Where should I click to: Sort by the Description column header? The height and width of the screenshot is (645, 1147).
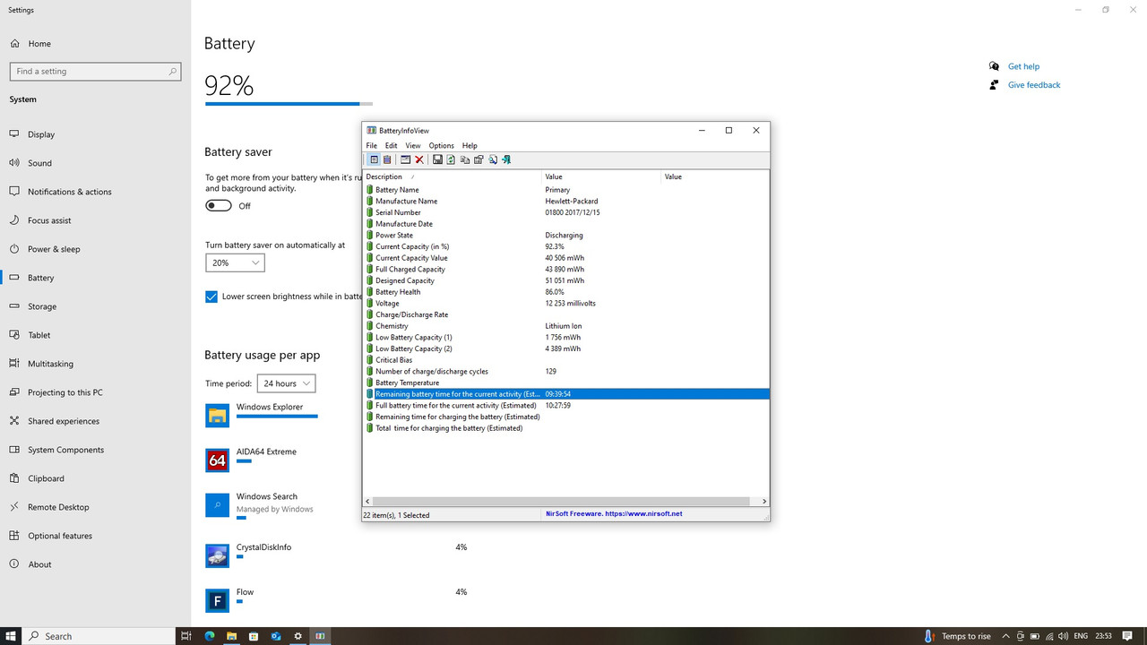[453, 176]
